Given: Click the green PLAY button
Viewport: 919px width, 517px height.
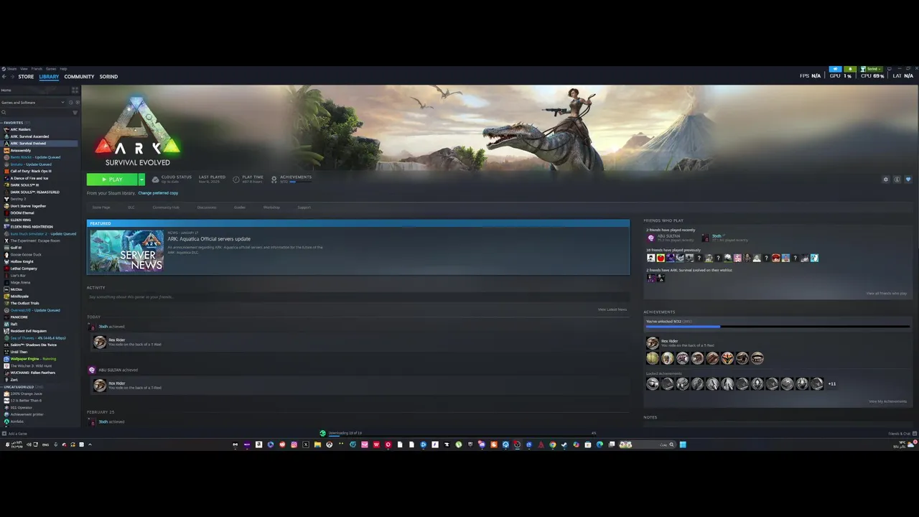Looking at the screenshot, I should coord(112,180).
